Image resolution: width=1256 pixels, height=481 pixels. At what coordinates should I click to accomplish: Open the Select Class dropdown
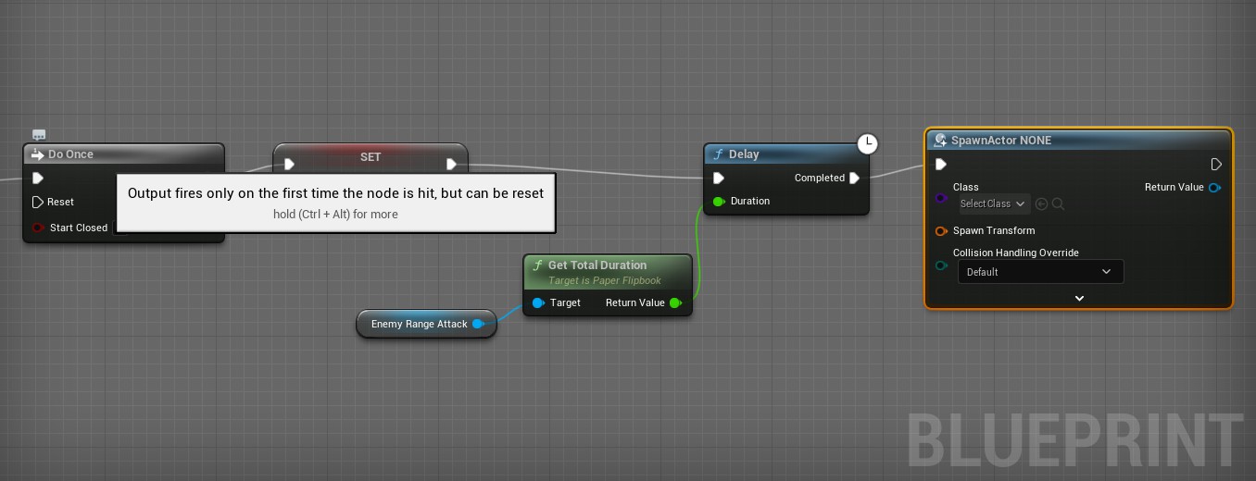[994, 203]
